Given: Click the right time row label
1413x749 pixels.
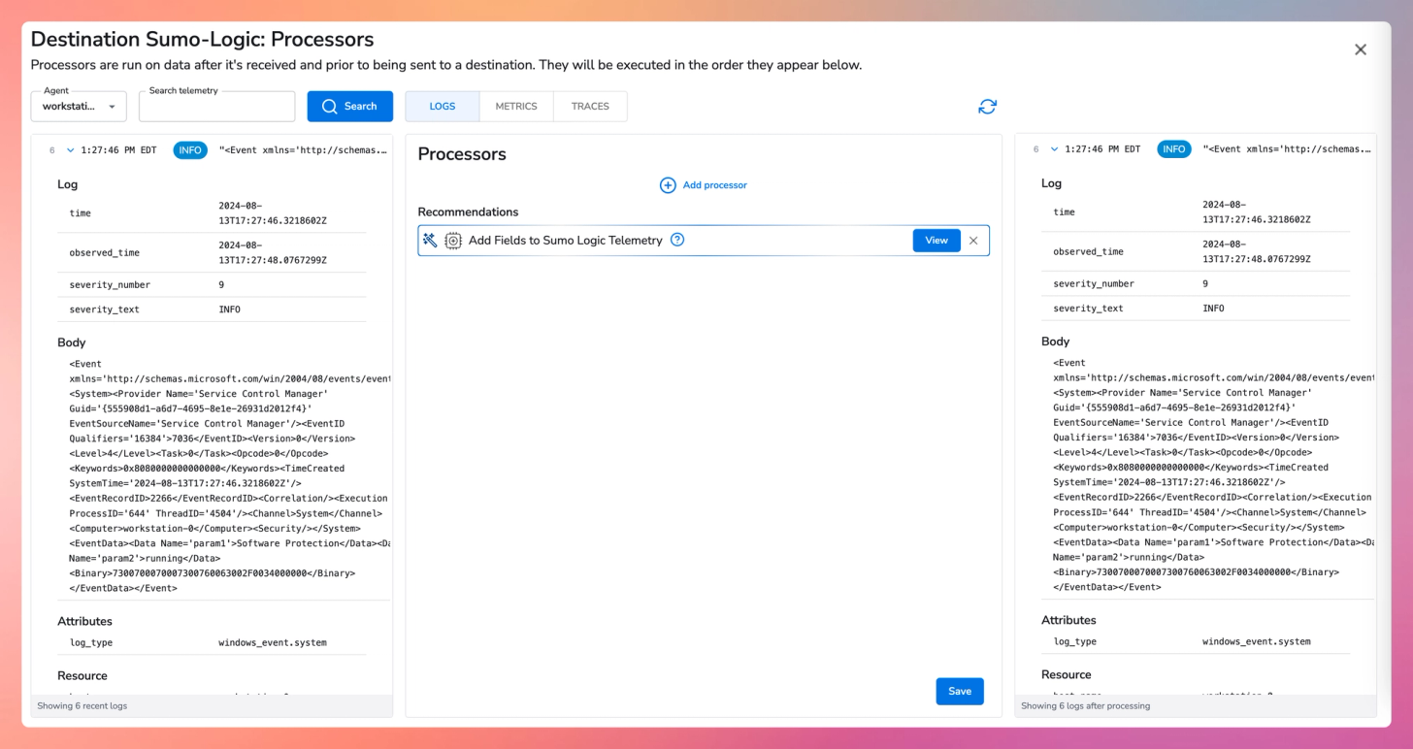Looking at the screenshot, I should [x=1065, y=212].
